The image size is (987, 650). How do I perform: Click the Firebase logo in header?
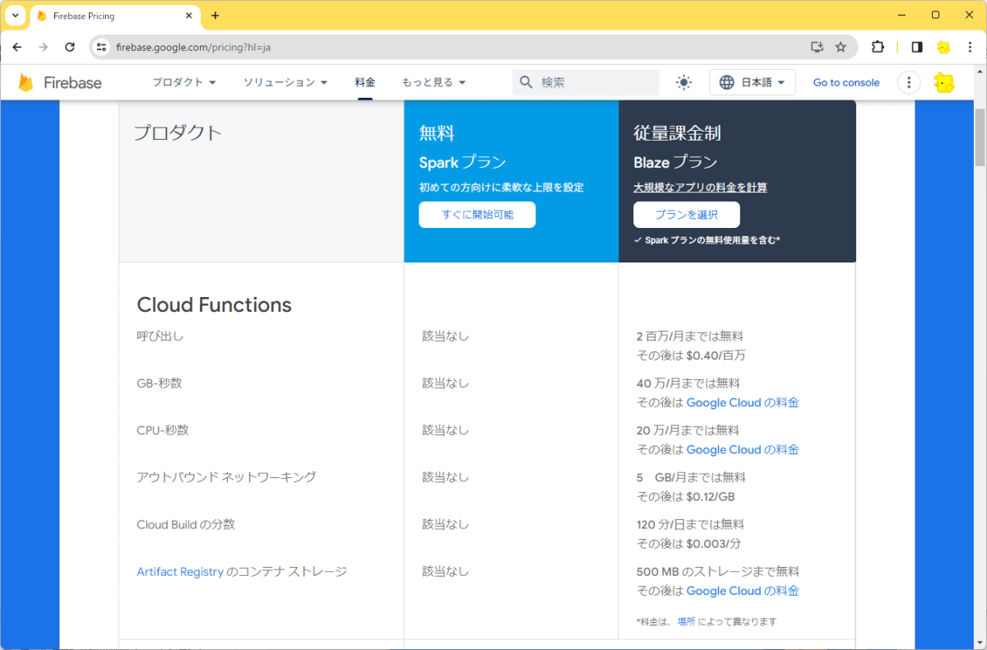[60, 82]
